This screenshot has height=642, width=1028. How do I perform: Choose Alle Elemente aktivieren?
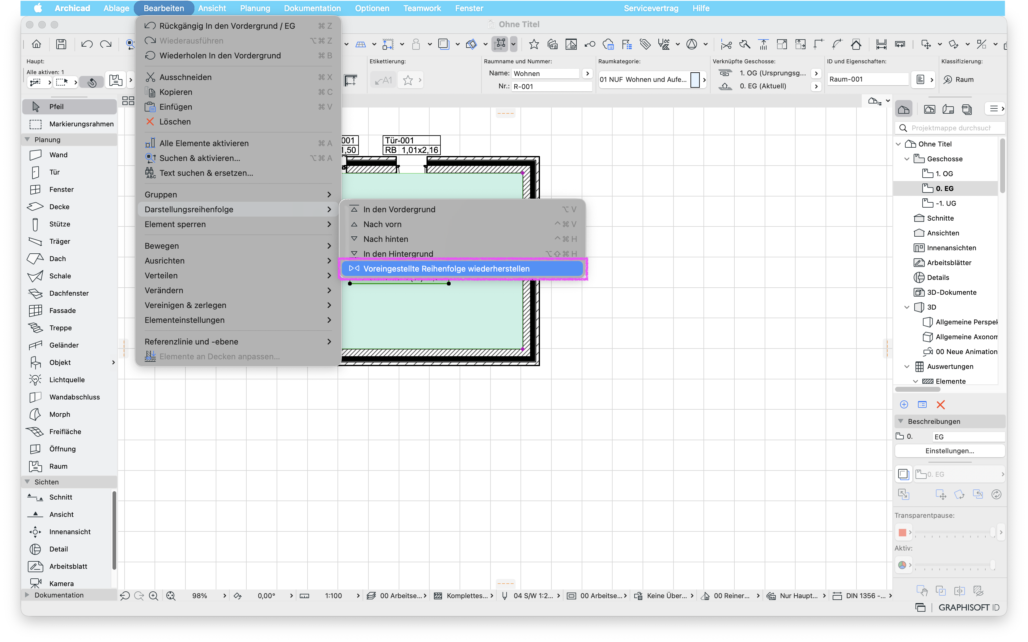point(238,144)
